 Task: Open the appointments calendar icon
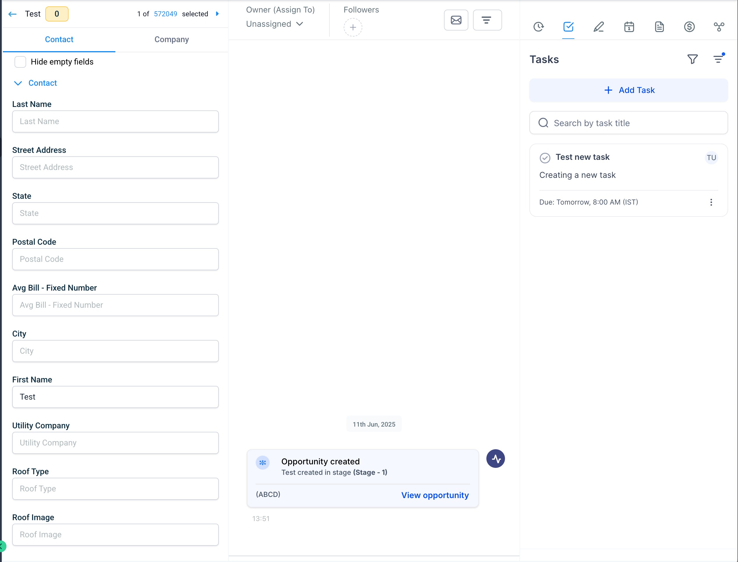tap(629, 27)
